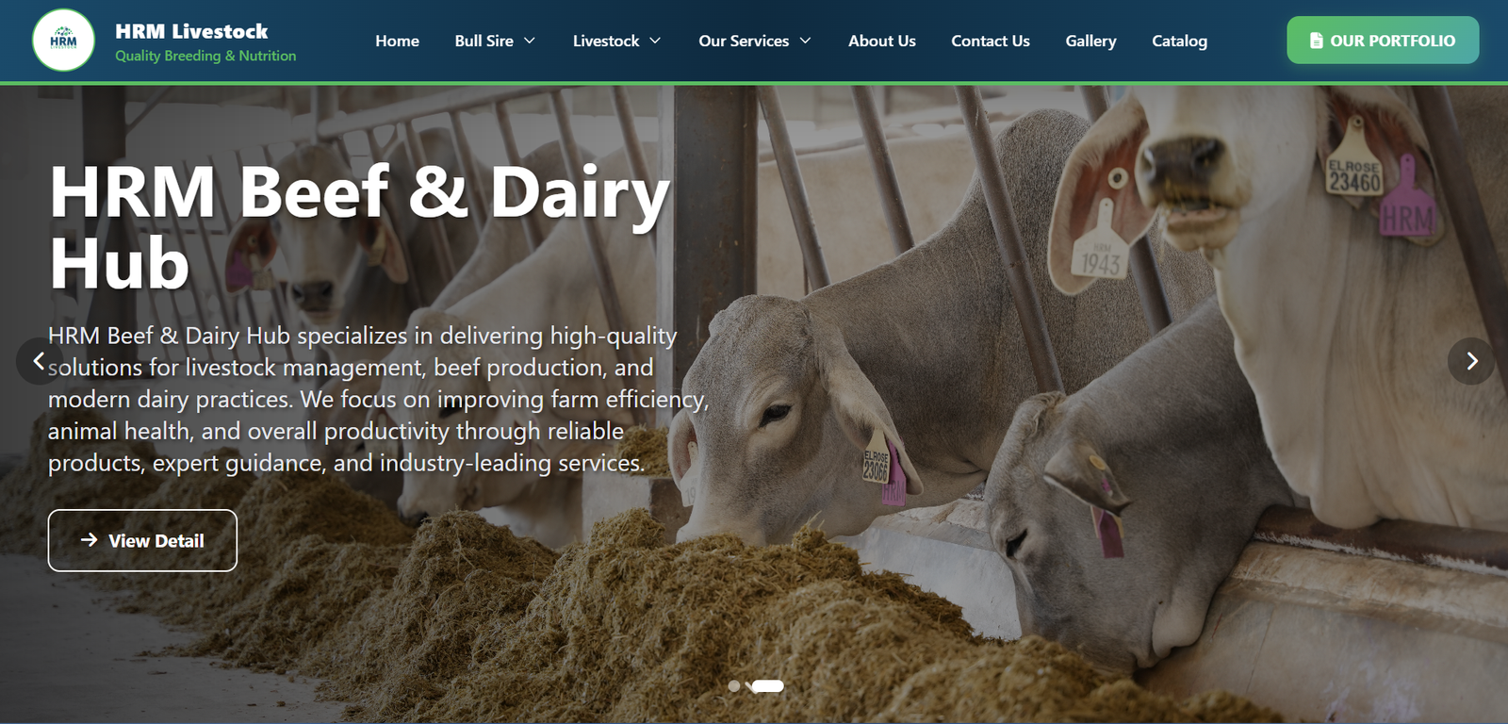Viewport: 1508px width, 724px height.
Task: Open the Gallery page
Action: [x=1090, y=41]
